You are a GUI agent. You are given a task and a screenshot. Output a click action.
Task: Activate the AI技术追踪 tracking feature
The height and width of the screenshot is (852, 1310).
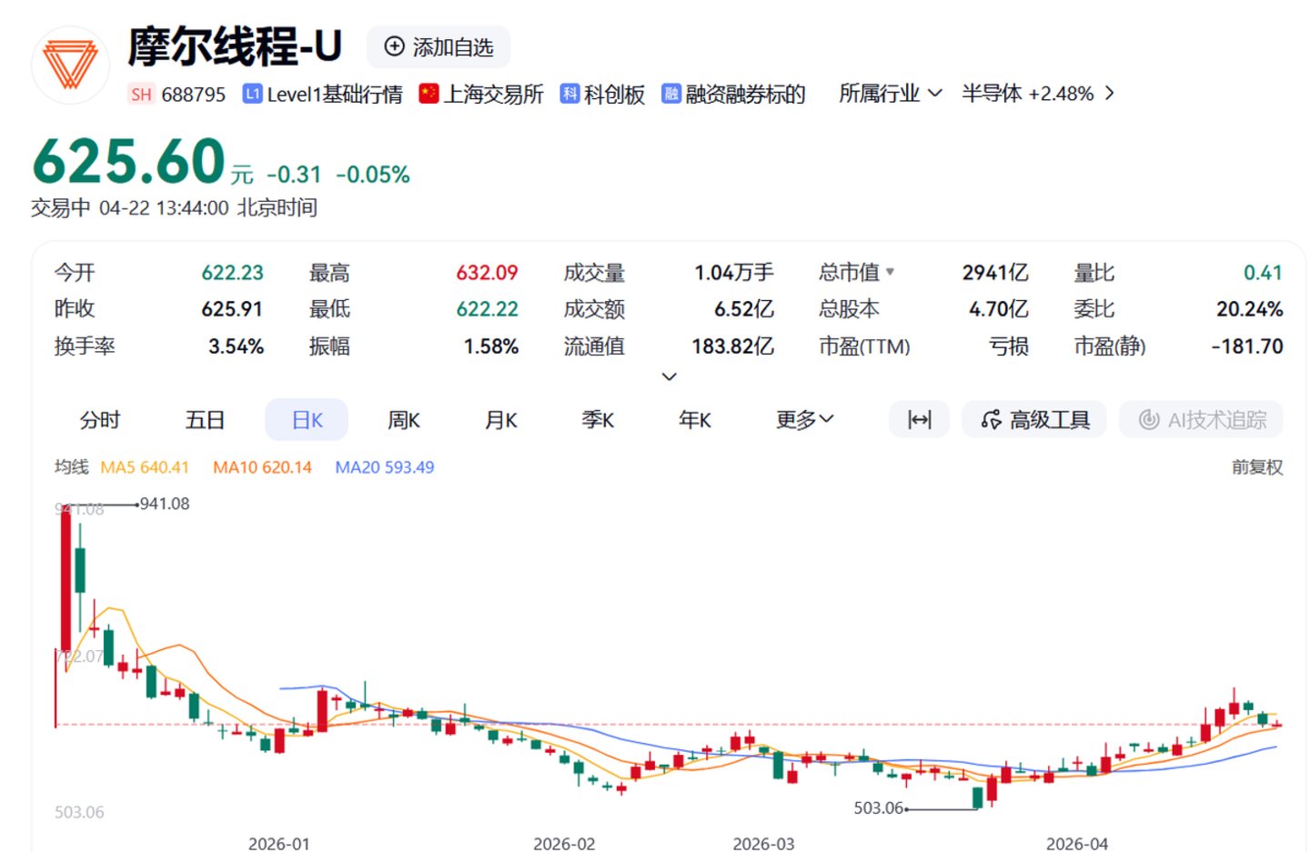1201,419
